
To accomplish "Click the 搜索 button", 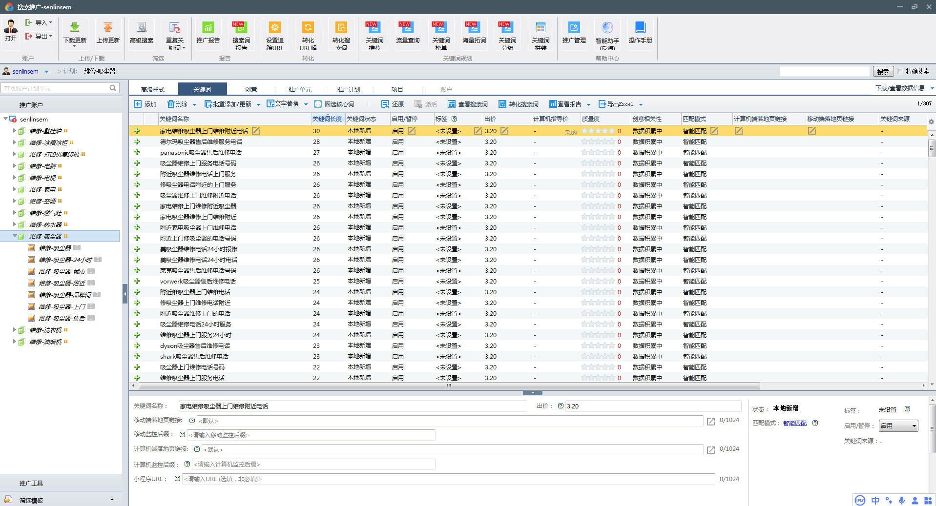I will point(883,72).
